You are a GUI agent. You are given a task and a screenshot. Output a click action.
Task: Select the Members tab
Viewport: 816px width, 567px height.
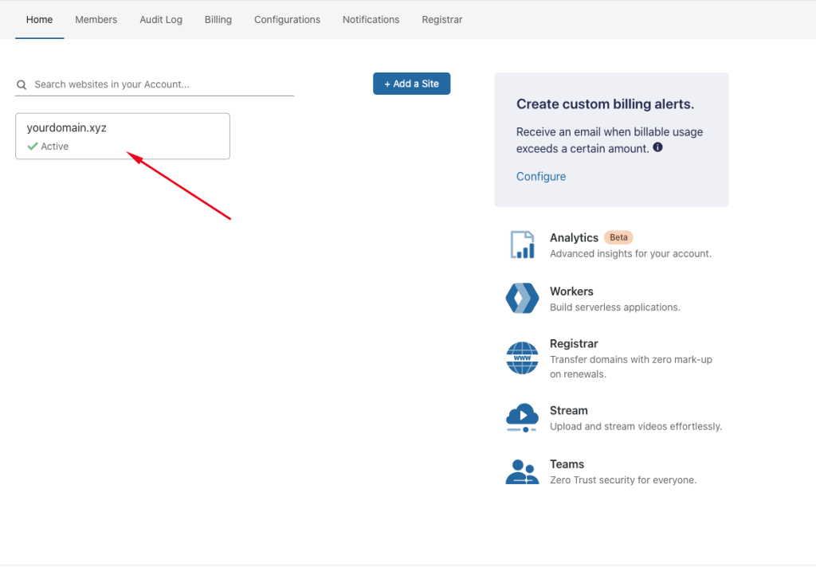coord(96,19)
